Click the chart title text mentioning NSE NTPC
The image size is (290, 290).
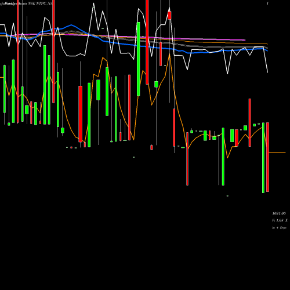pos(26,3)
